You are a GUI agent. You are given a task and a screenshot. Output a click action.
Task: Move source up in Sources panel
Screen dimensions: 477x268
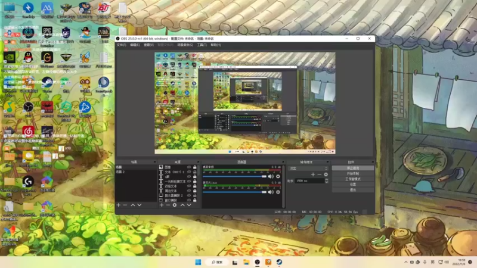(182, 205)
